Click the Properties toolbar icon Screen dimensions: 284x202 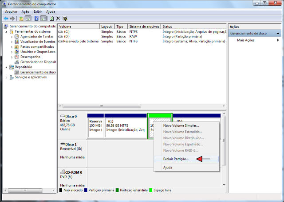pos(65,19)
